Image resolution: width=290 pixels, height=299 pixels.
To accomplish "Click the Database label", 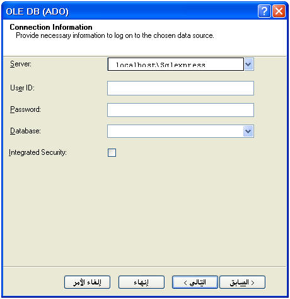I will coord(25,131).
